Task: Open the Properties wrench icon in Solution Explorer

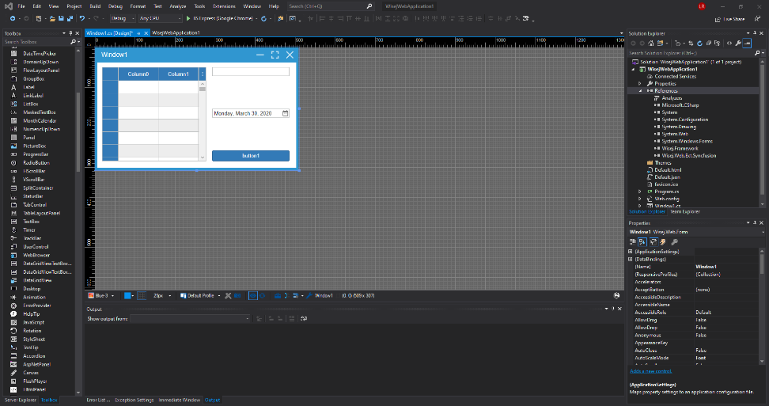Action: click(737, 43)
